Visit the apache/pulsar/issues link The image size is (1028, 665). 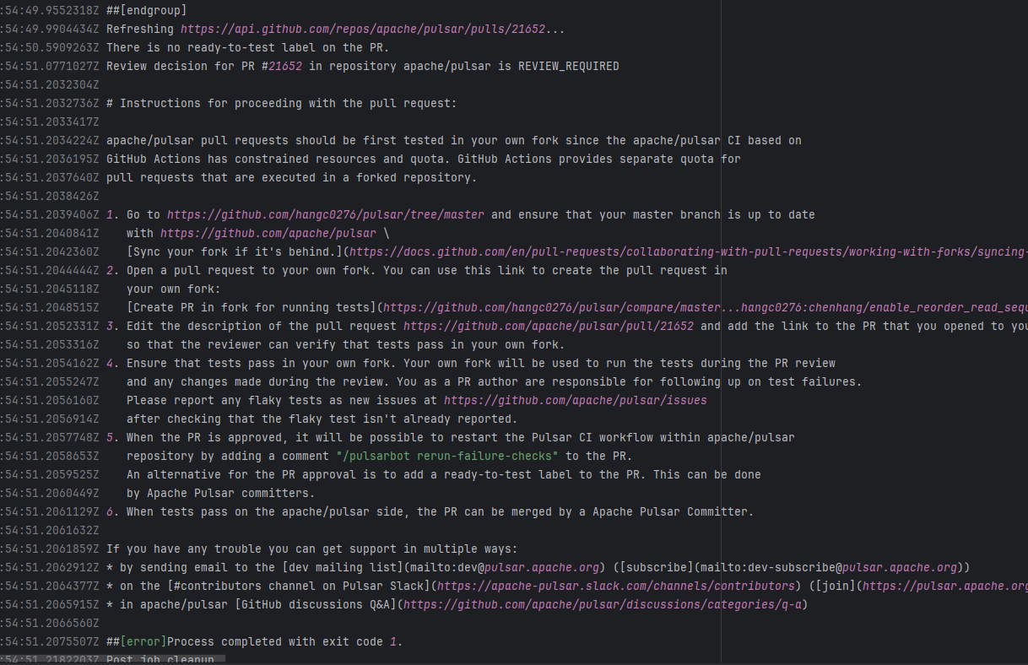coord(575,400)
